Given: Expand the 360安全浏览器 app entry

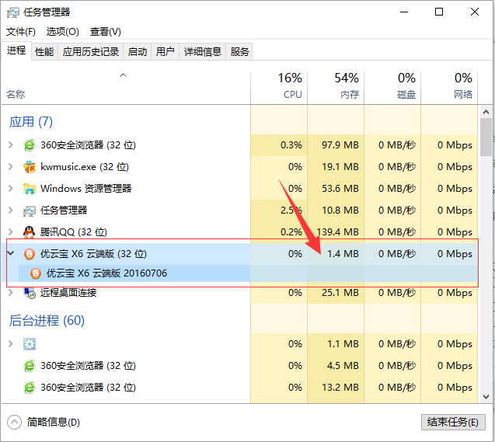Looking at the screenshot, I should [10, 145].
